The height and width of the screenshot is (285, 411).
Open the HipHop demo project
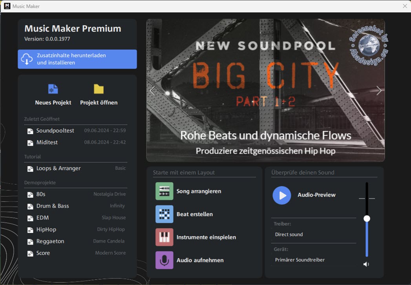77,230
